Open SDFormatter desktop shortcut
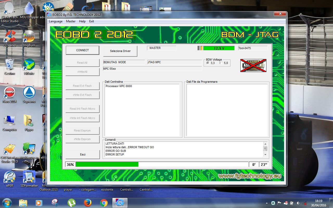 [29, 179]
